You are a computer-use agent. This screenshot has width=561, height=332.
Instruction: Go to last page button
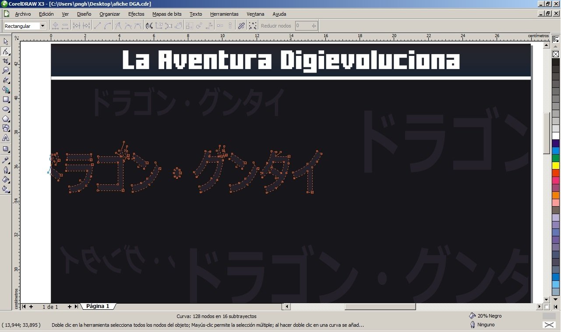coord(76,307)
